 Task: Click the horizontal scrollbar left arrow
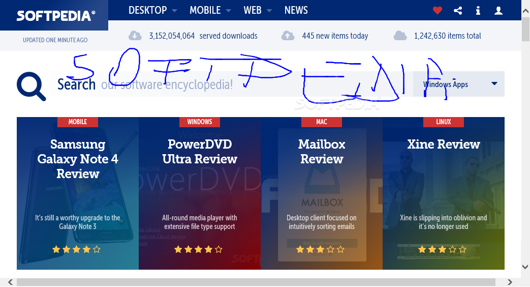tap(11, 282)
